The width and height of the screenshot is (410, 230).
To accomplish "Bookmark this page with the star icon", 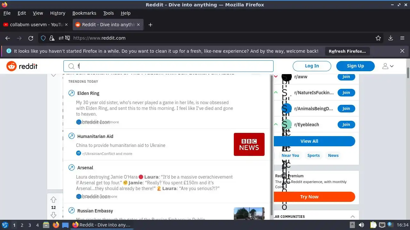I will (378, 38).
